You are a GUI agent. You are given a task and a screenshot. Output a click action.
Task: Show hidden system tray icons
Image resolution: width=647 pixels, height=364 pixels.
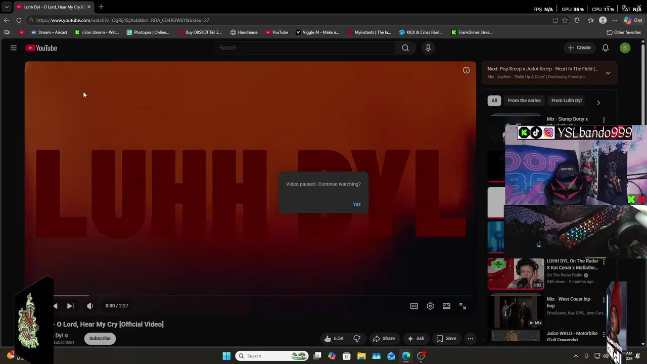click(576, 356)
